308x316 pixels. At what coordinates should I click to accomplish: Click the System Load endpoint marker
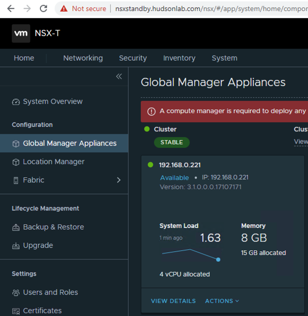click(218, 259)
